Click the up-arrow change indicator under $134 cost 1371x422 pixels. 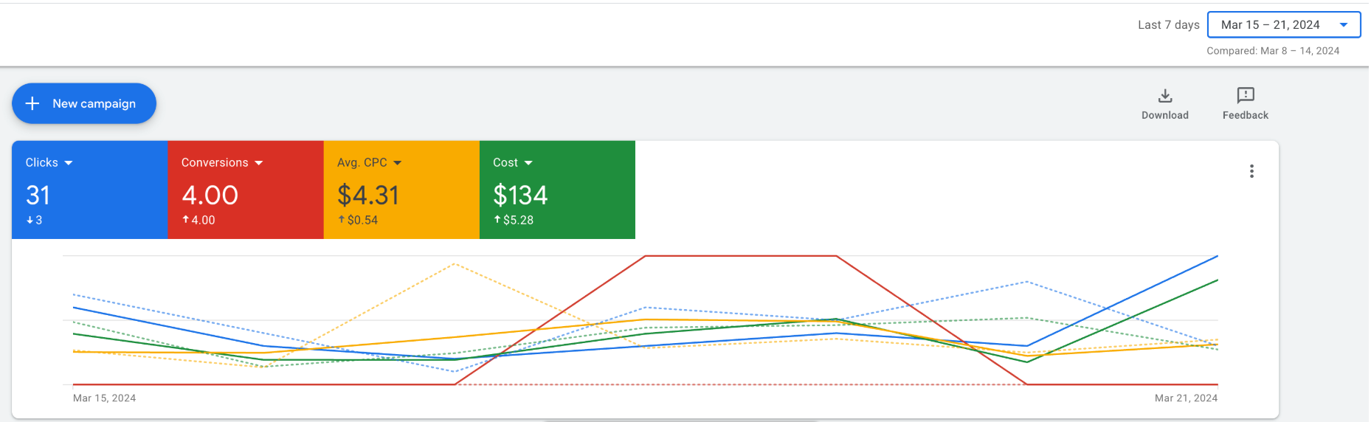[497, 220]
